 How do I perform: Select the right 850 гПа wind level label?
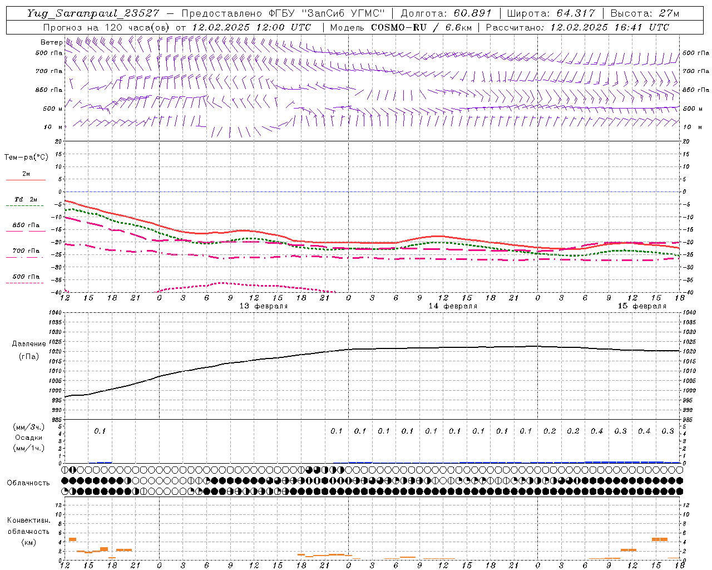(696, 90)
